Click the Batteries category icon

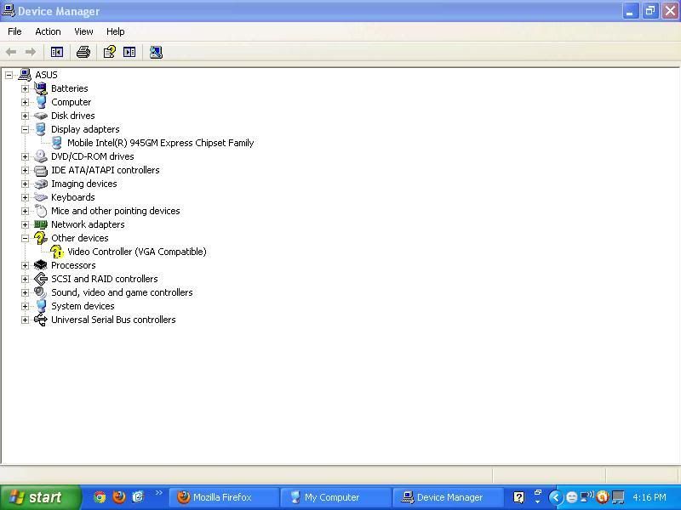point(40,88)
